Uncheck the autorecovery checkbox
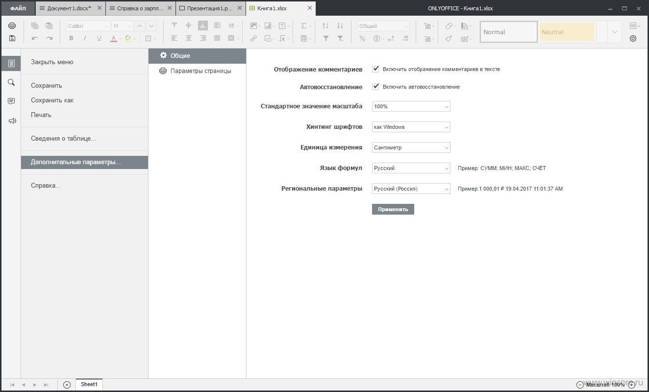Screen dimensions: 649x392 point(375,87)
